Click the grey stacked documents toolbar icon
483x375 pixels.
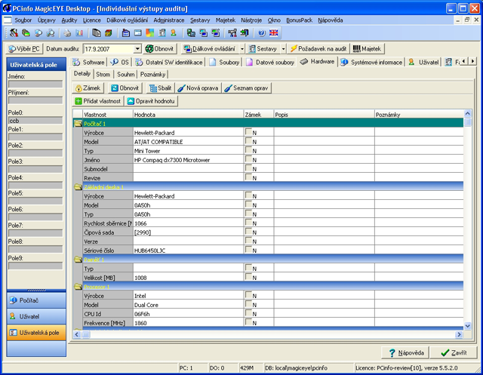tap(97, 32)
